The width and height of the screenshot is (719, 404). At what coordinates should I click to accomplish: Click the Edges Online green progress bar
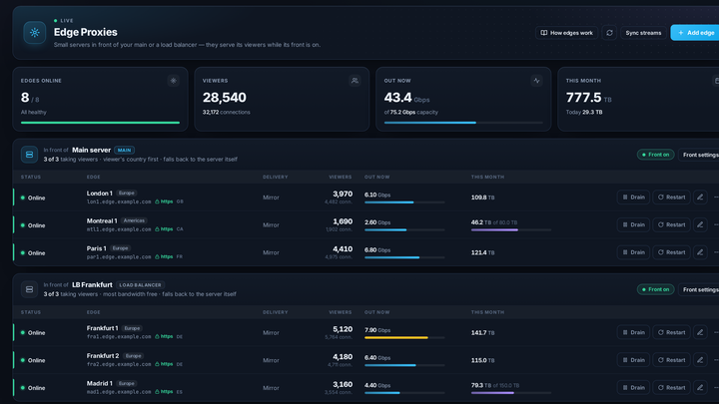pyautogui.click(x=100, y=123)
